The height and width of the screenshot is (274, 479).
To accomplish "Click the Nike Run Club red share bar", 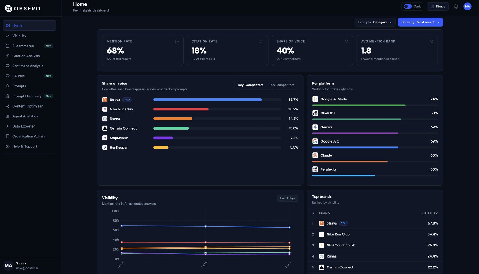I will point(181,109).
